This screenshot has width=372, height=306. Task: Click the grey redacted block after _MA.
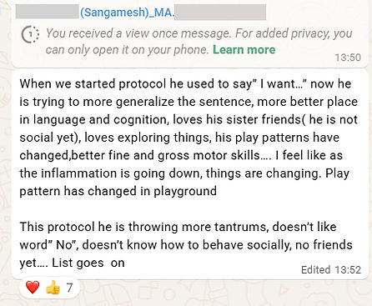coord(220,12)
